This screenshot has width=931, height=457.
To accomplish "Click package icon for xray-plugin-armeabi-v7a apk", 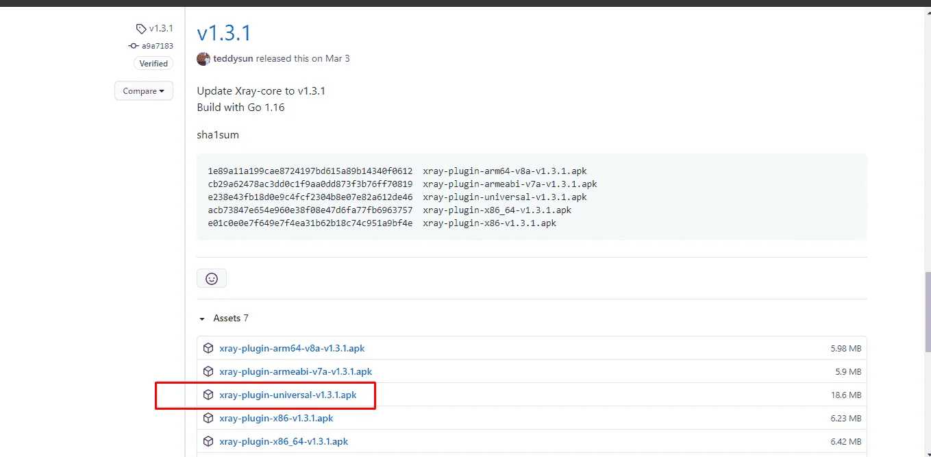I will (x=208, y=371).
